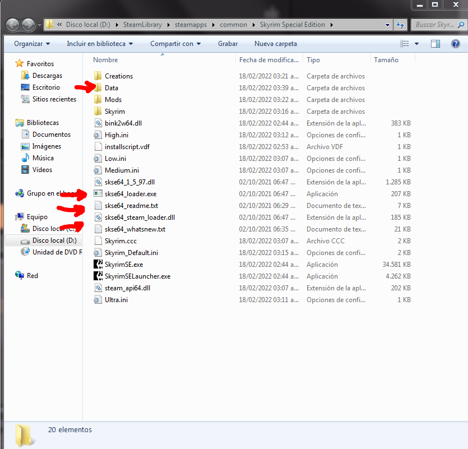The width and height of the screenshot is (468, 449).
Task: Create a folder with Nueva carpeta
Action: click(x=276, y=44)
